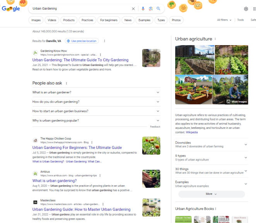Expand 'How do you do urban gardening?'
Image resolution: width=256 pixels, height=223 pixels.
(x=96, y=102)
